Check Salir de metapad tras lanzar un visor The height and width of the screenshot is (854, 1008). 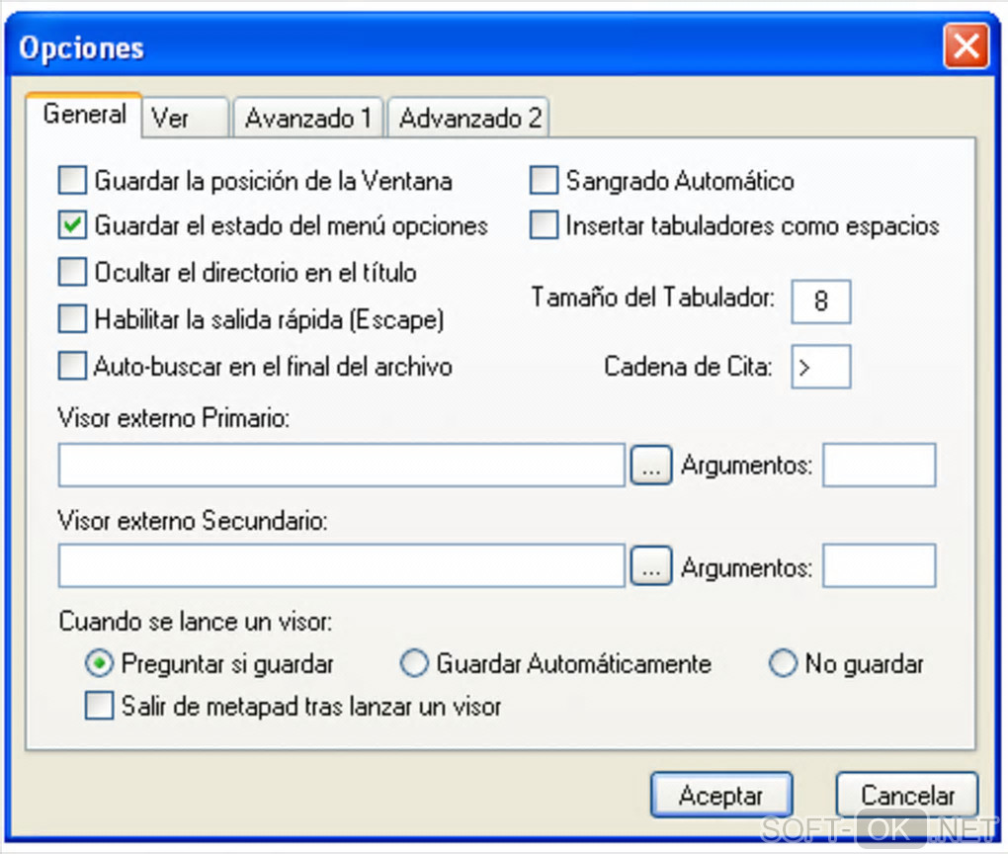[x=100, y=707]
